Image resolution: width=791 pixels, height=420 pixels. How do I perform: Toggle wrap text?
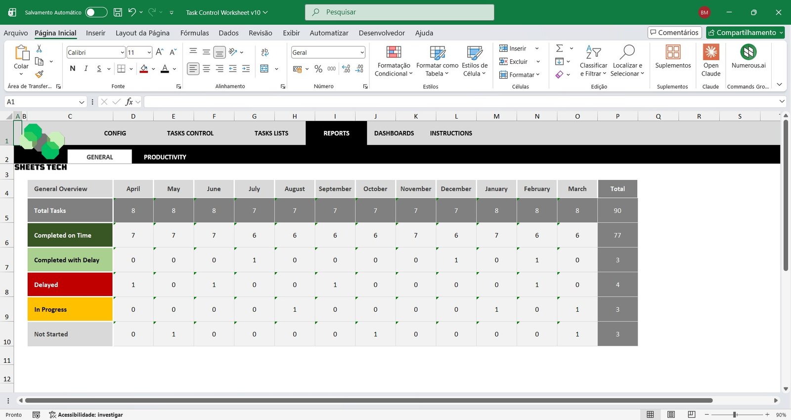[265, 52]
